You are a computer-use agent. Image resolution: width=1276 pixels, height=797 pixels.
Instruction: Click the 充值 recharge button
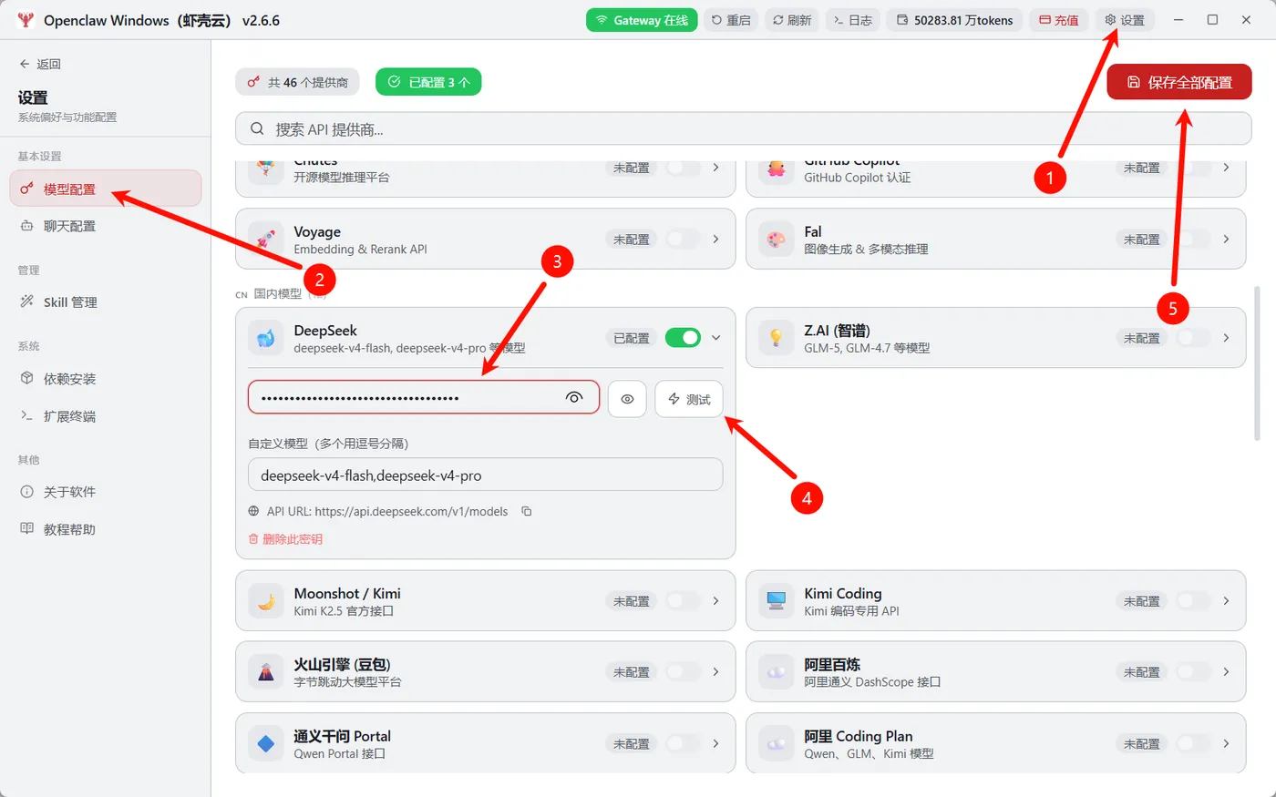tap(1059, 20)
